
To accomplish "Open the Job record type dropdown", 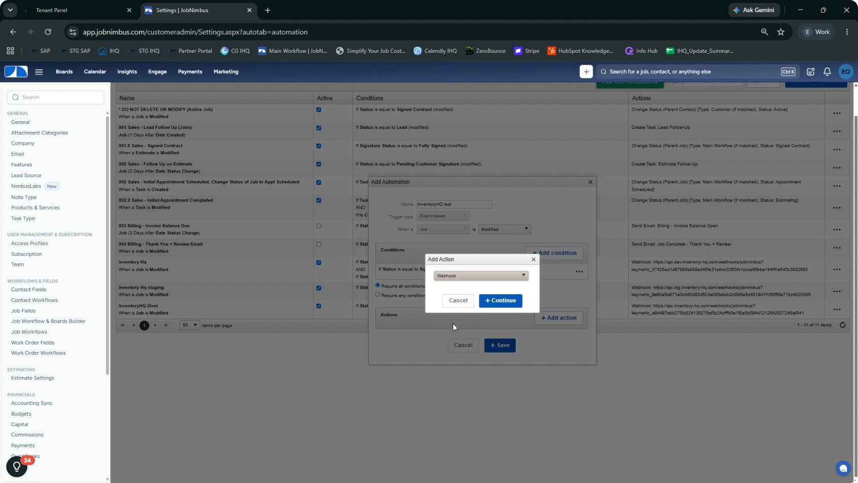I will [x=443, y=229].
